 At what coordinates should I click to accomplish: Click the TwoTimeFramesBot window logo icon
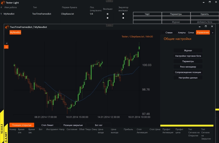[x=7, y=27]
